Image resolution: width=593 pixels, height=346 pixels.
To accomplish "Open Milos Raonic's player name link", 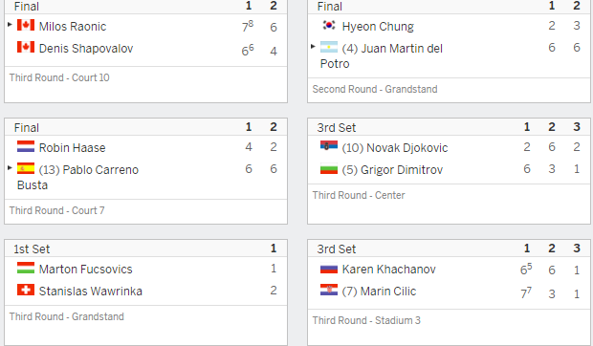I will [73, 27].
